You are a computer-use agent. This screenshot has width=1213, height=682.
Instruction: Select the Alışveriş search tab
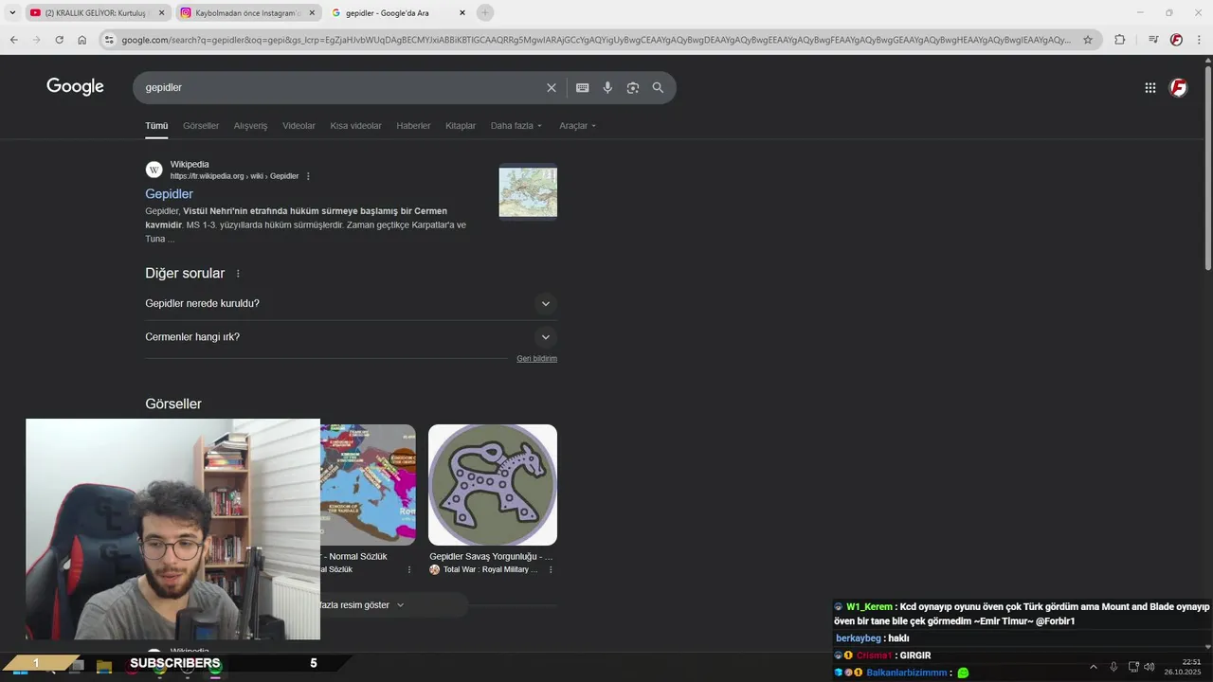coord(251,126)
